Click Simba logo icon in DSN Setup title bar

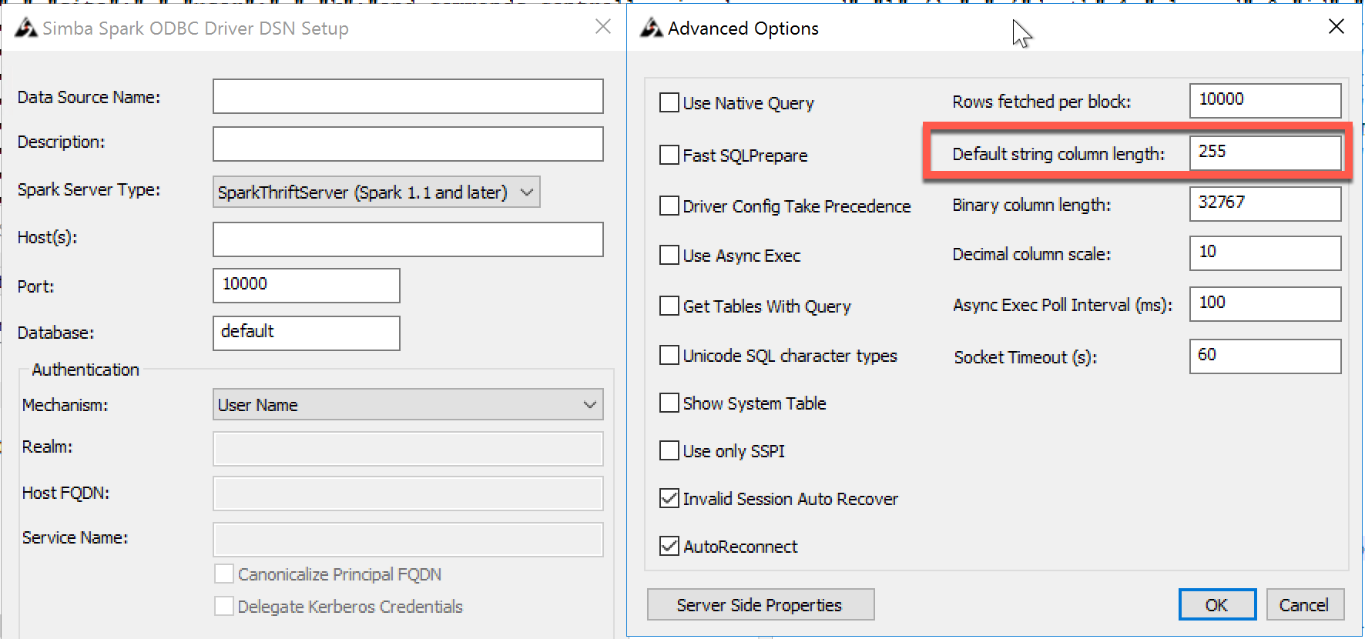point(26,28)
